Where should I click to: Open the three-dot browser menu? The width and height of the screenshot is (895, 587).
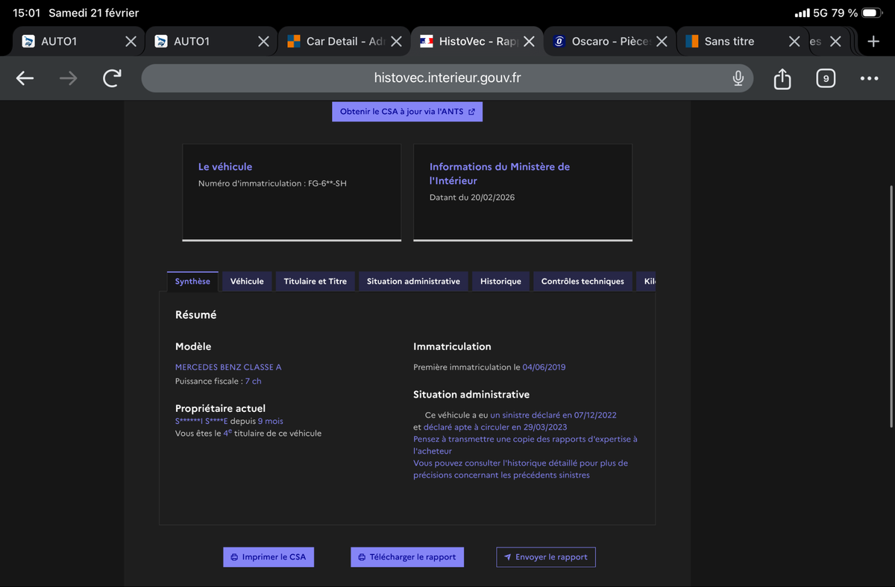click(869, 78)
